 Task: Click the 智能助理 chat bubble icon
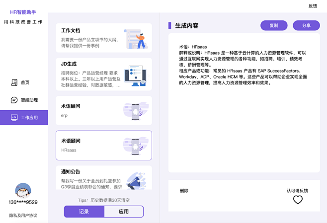[14, 100]
